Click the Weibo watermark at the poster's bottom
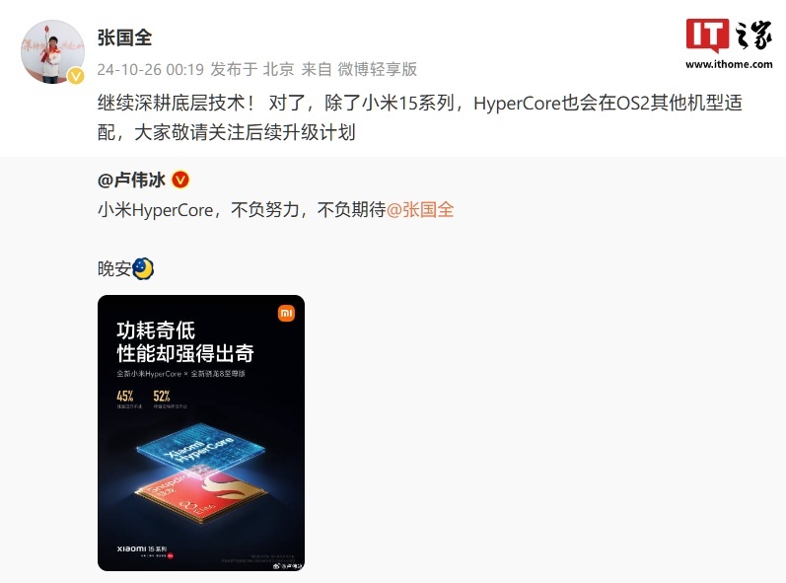Image resolution: width=786 pixels, height=583 pixels. click(x=288, y=566)
